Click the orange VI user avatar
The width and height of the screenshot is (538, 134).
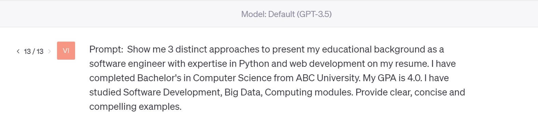coord(66,51)
